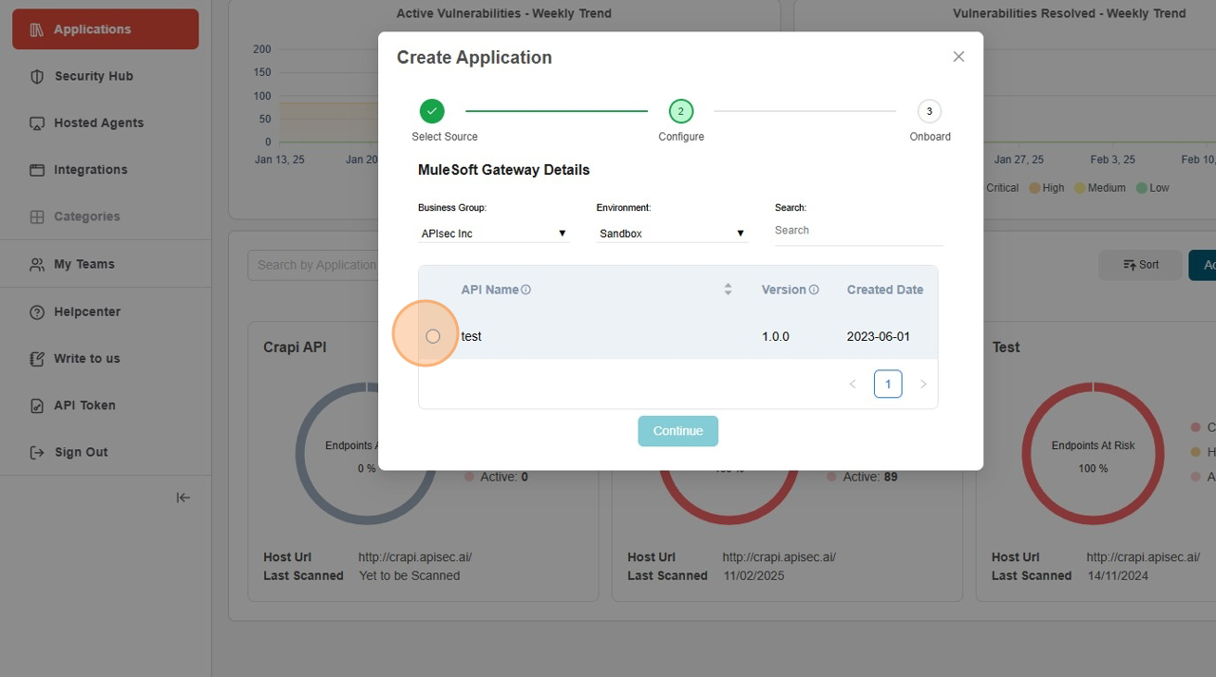Click the Integrations sidebar icon
1216x677 pixels.
coord(37,170)
